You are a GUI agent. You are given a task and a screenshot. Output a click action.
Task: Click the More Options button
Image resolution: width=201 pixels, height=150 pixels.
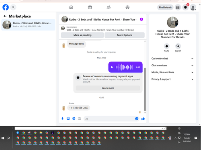pyautogui.click(x=125, y=35)
